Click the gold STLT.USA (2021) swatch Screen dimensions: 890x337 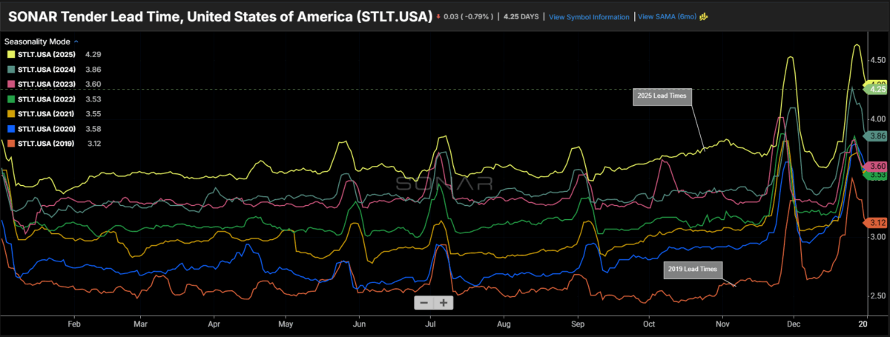click(x=11, y=114)
